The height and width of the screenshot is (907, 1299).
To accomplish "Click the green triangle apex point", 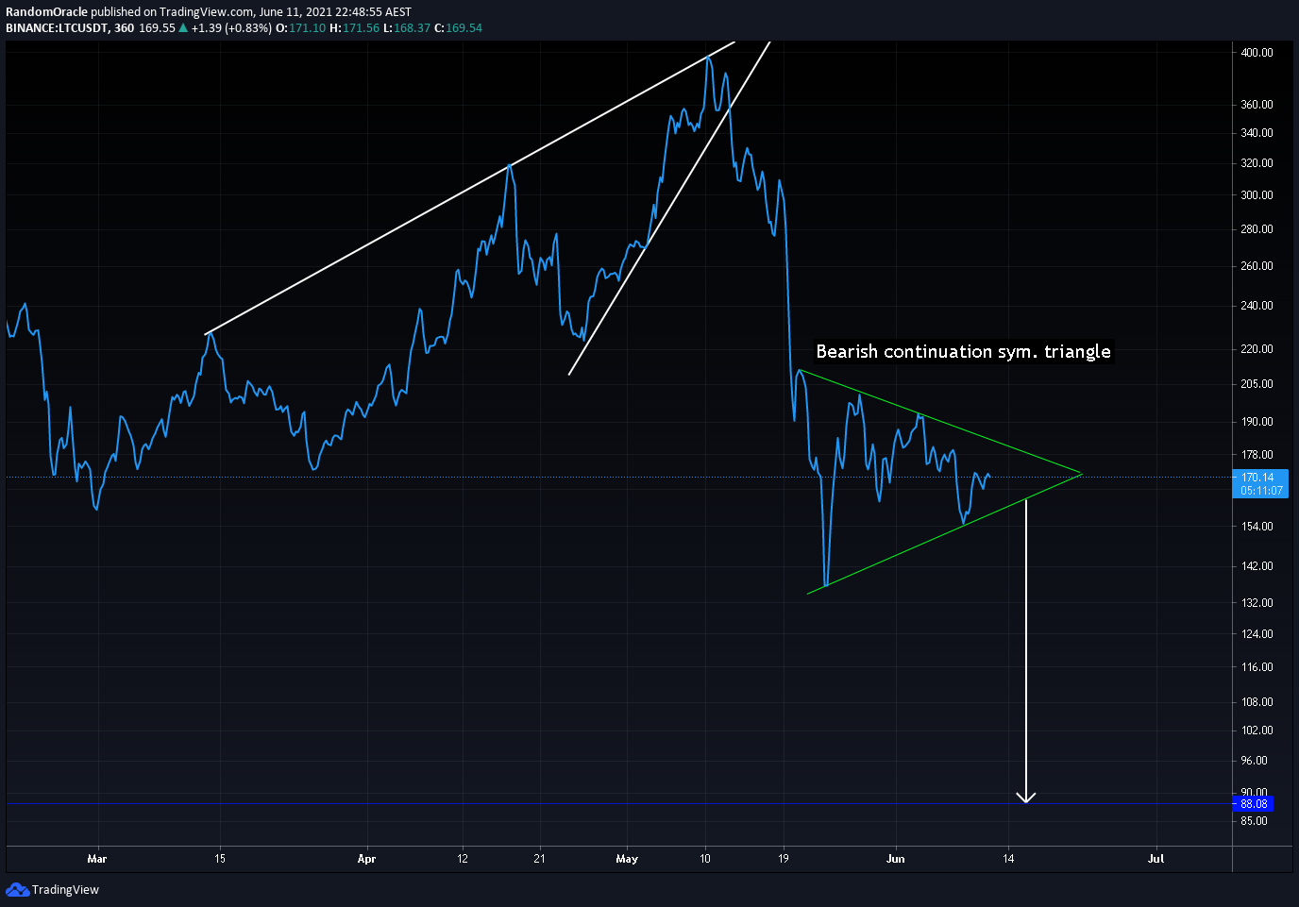I will click(1081, 473).
